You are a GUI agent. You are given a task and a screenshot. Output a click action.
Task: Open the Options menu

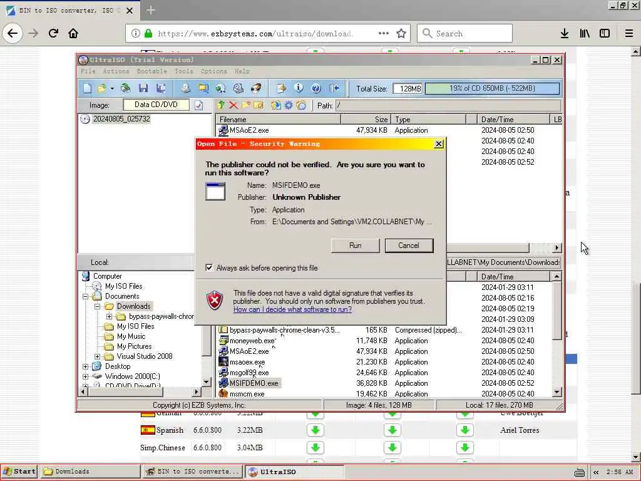tap(213, 71)
